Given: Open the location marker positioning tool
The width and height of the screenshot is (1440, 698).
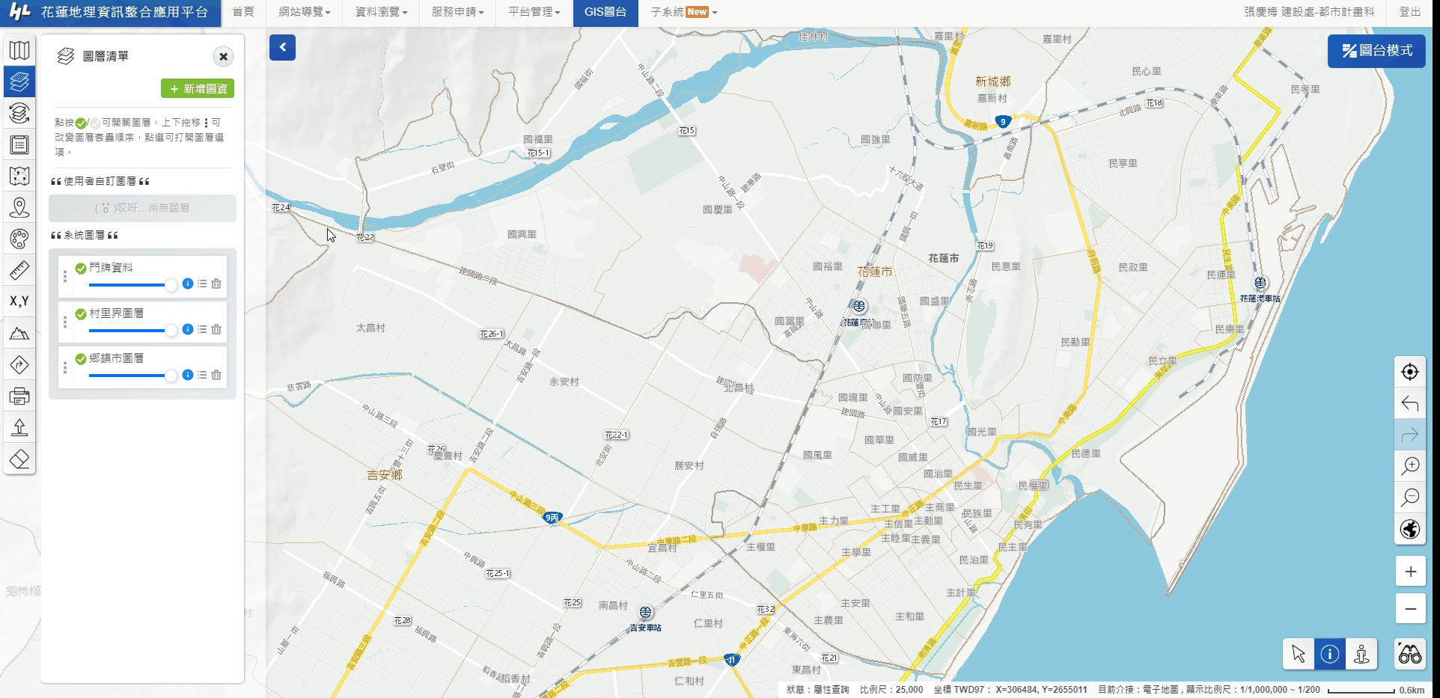Looking at the screenshot, I should [x=19, y=207].
